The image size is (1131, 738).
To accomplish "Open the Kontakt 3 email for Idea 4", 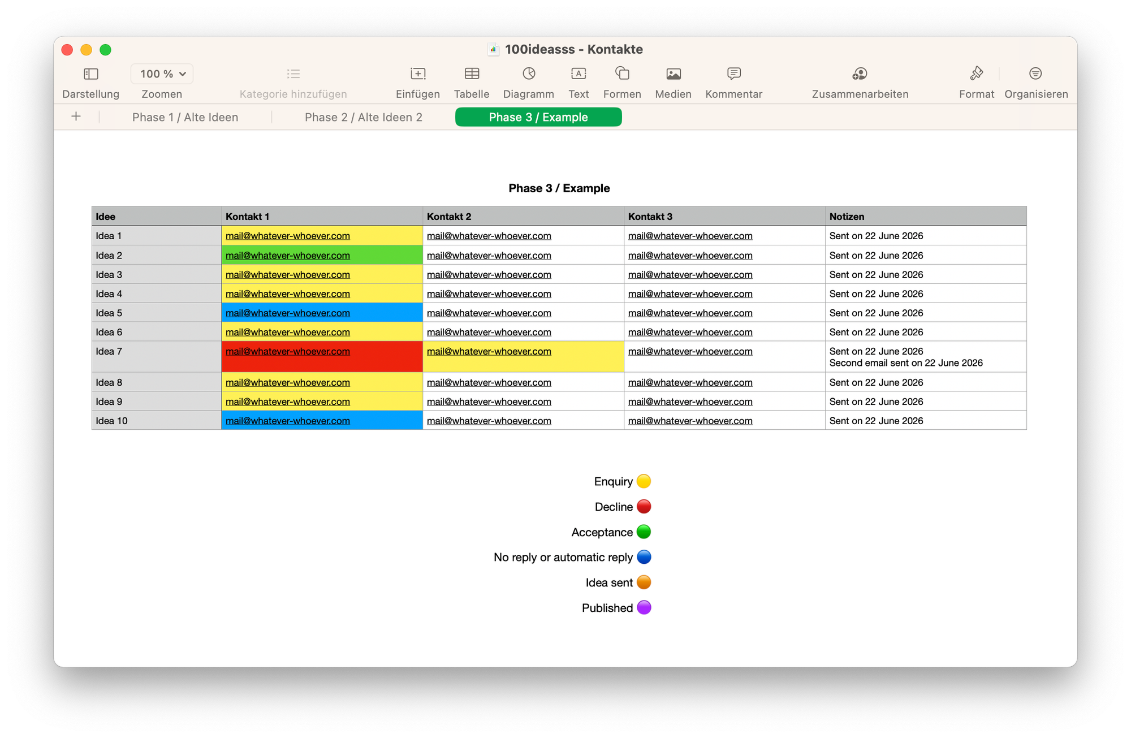I will 690,294.
